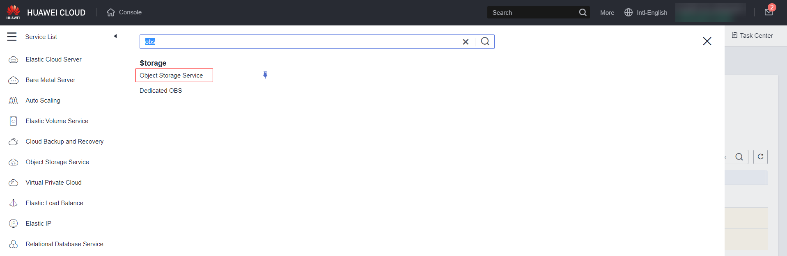Screen dimensions: 787x256
Task: Toggle the pin next to Object Storage Service
Action: coord(265,75)
